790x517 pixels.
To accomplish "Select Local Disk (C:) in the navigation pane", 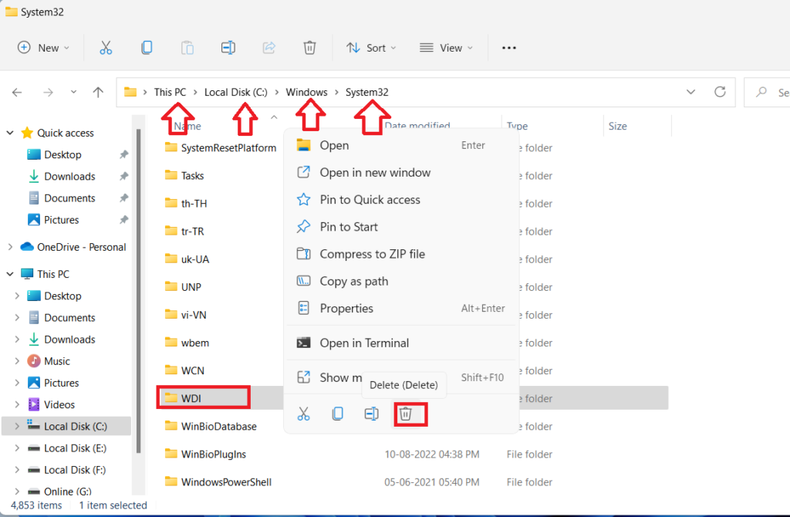I will coord(66,426).
